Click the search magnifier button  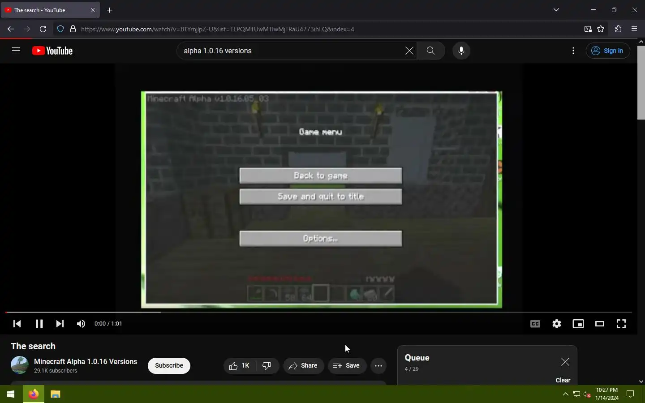point(431,51)
